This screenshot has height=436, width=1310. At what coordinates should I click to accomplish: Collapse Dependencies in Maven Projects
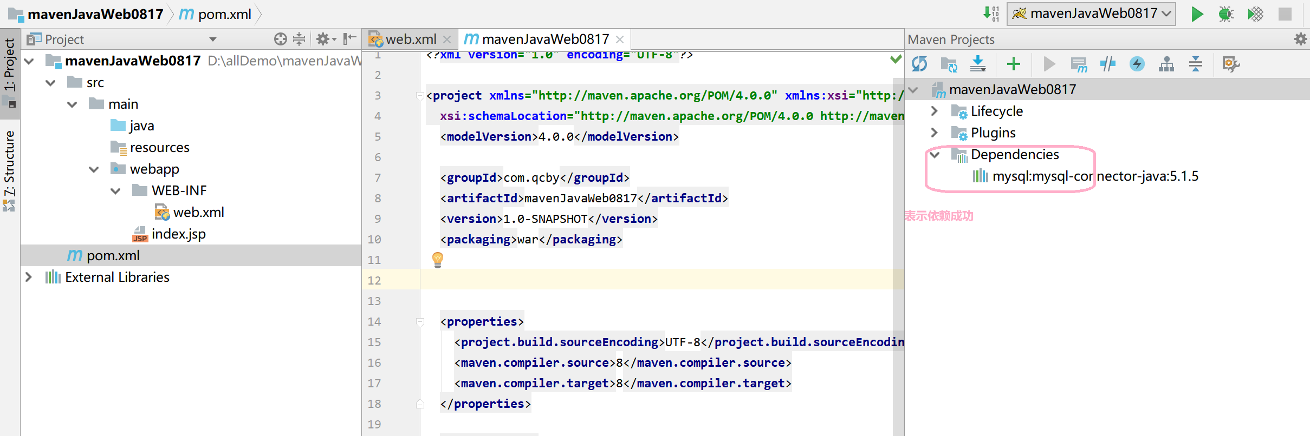tap(935, 155)
